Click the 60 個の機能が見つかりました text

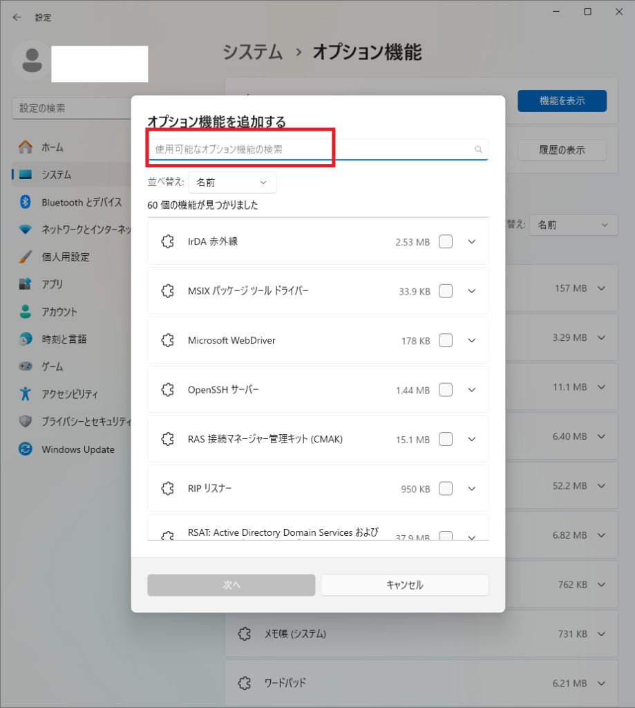coord(202,205)
